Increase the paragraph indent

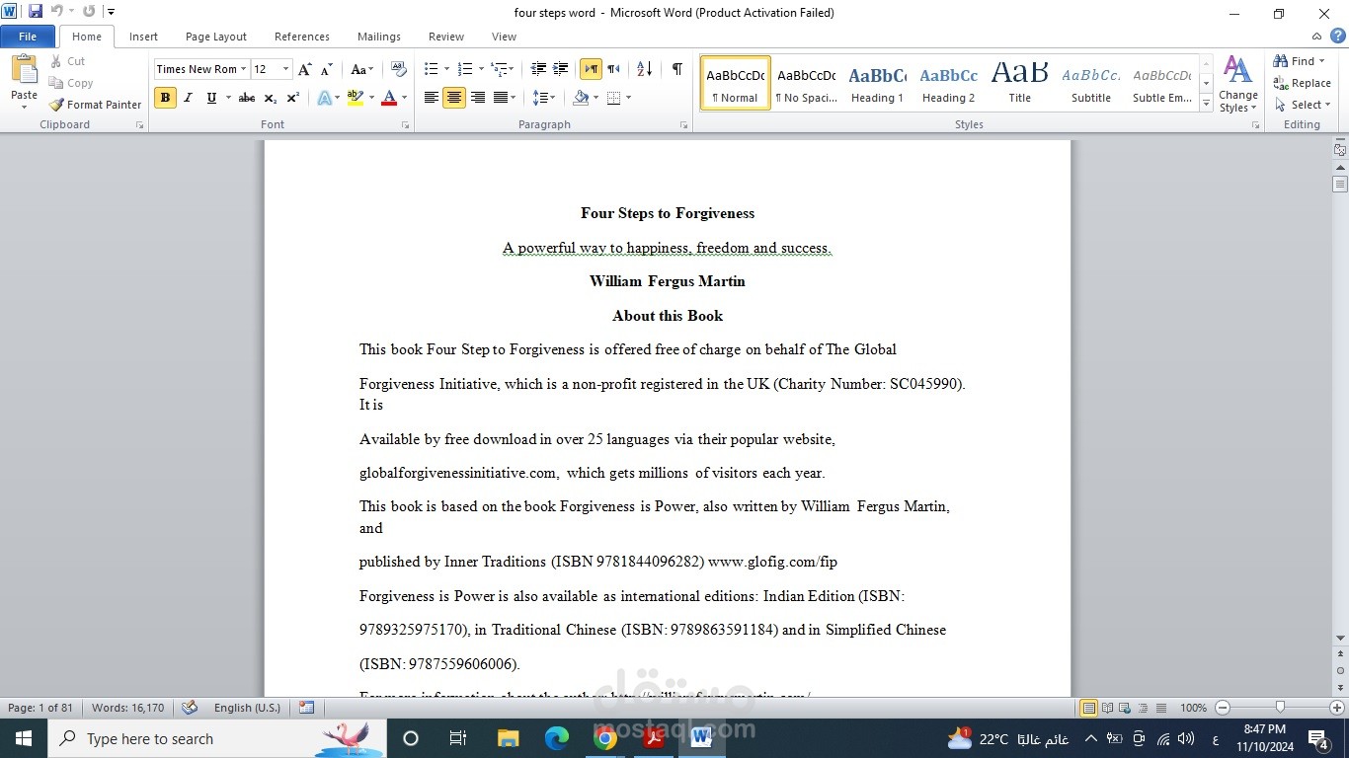click(561, 69)
